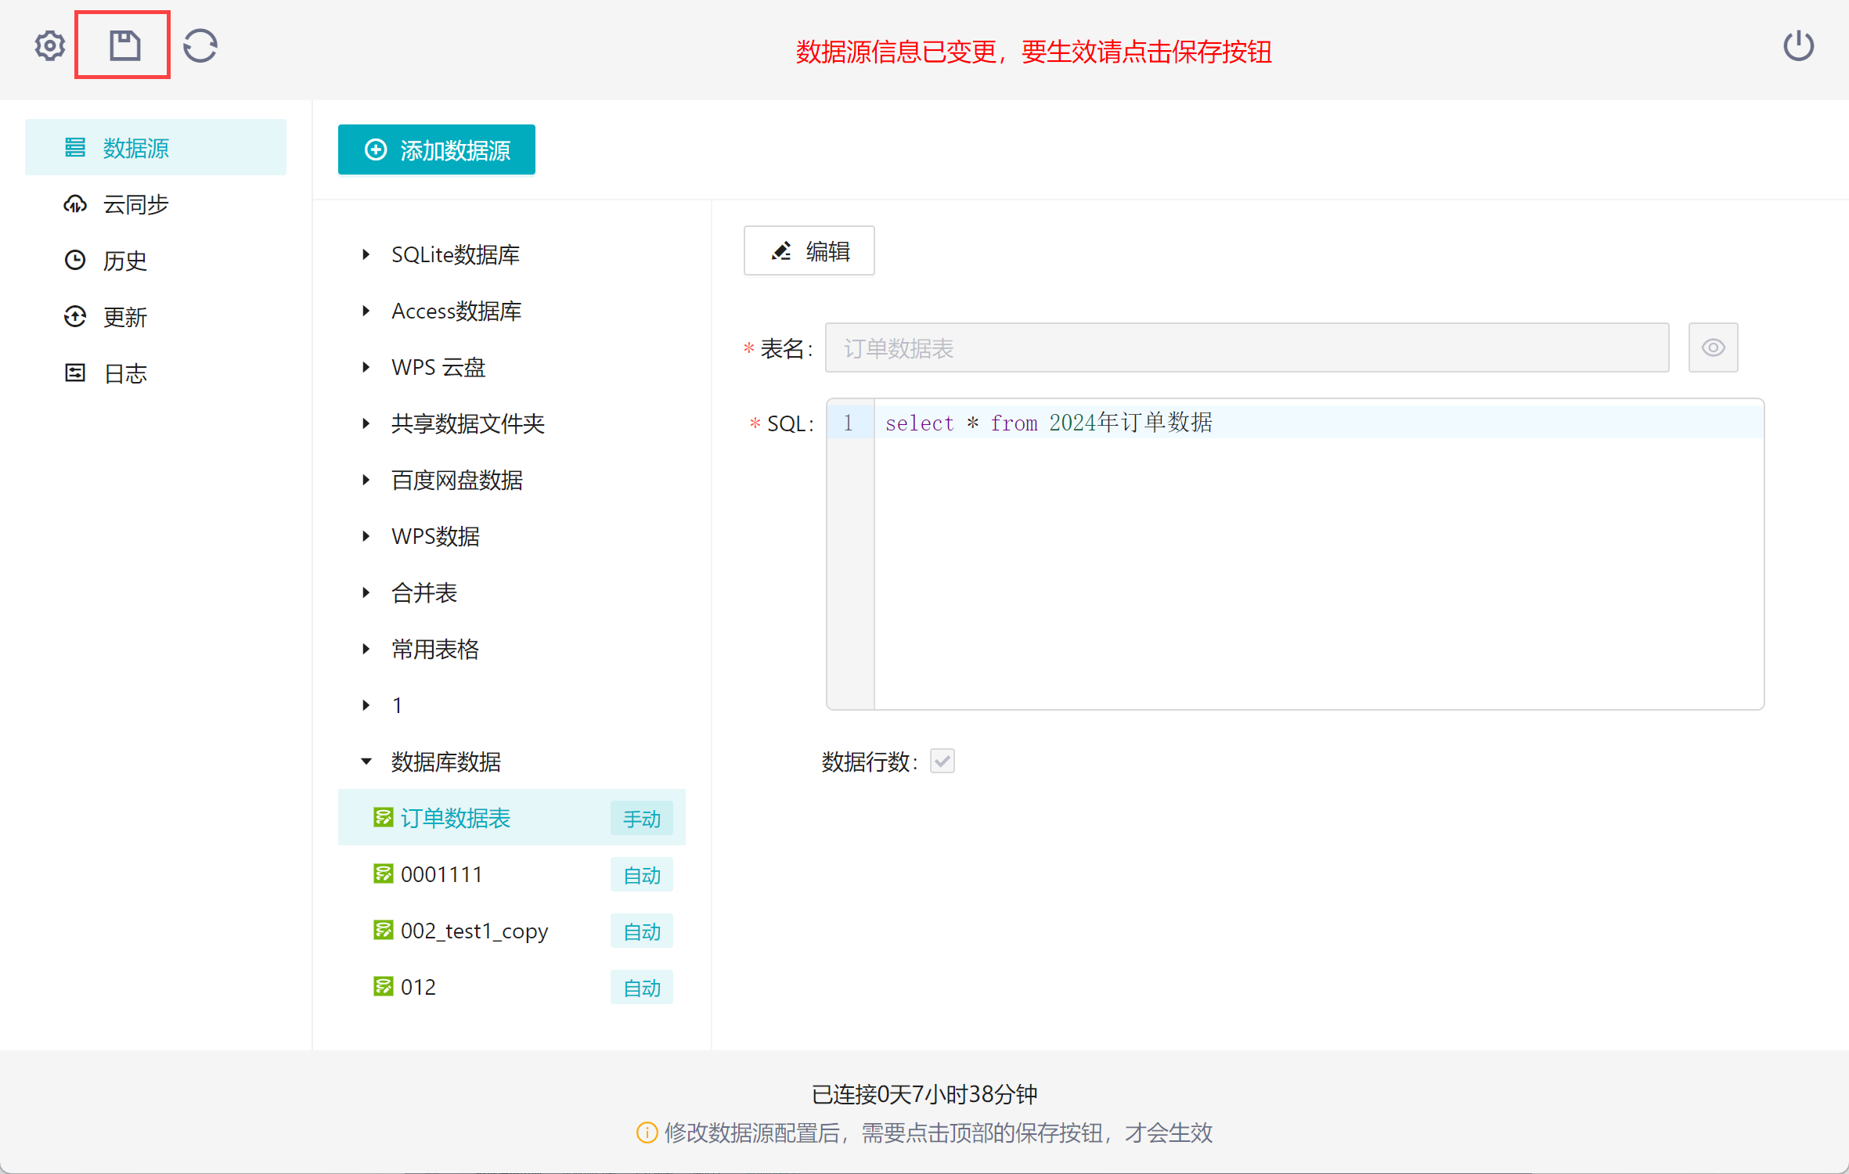1849x1174 pixels.
Task: Click the 已连接0天7小时38分钟 status text
Action: coord(924,1093)
